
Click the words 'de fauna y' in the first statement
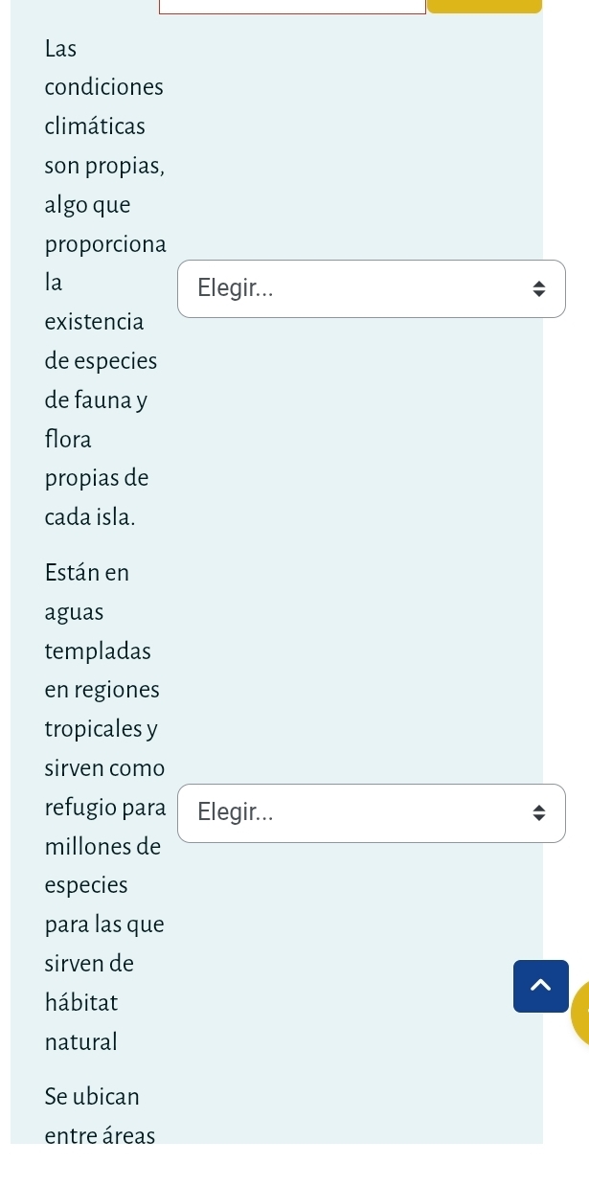coord(97,400)
